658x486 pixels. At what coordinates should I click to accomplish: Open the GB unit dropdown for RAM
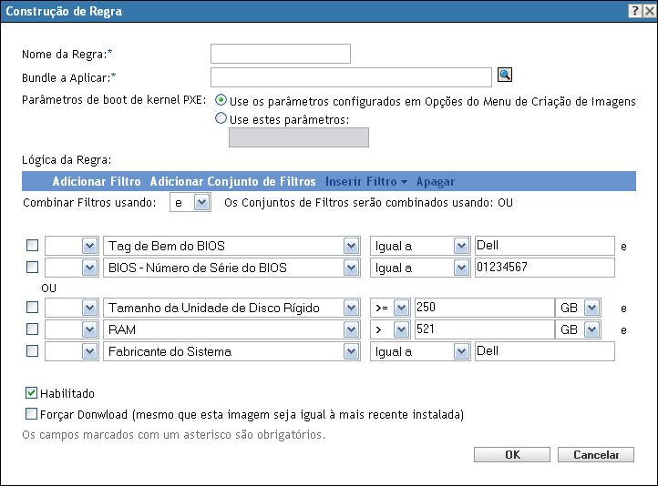pos(591,329)
